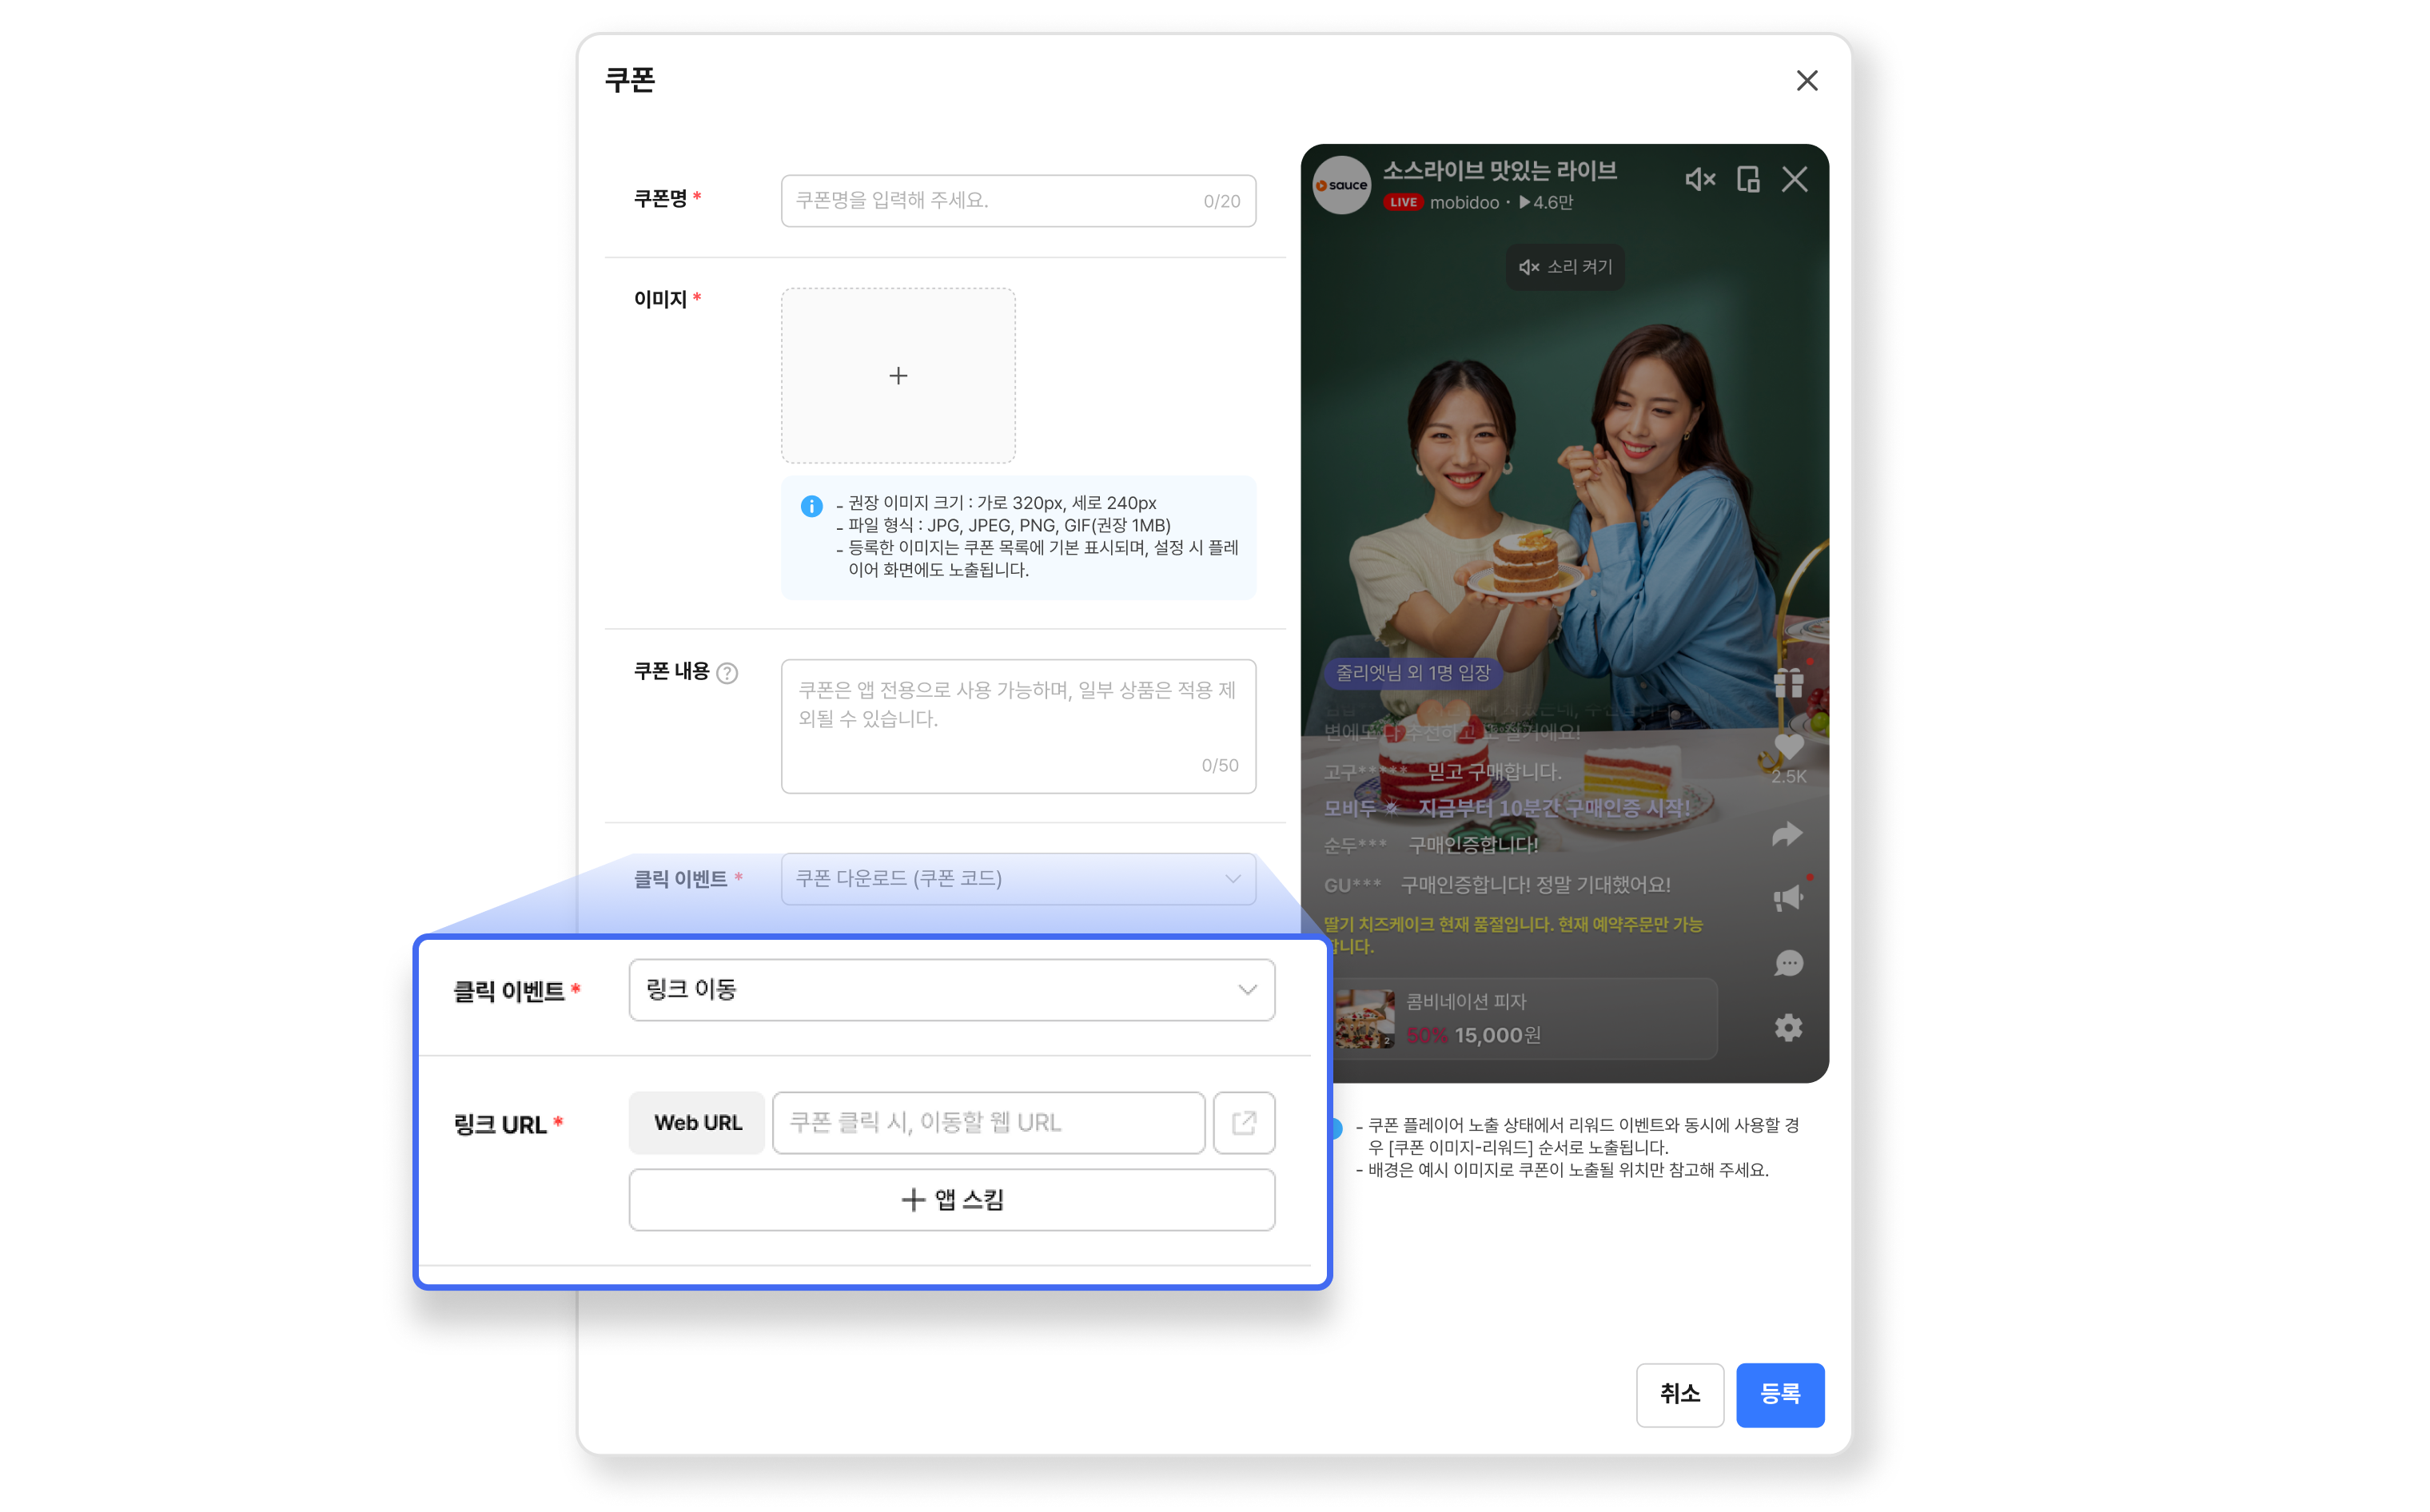
Task: Expand the 링크 이동 click event dropdown
Action: tap(951, 989)
